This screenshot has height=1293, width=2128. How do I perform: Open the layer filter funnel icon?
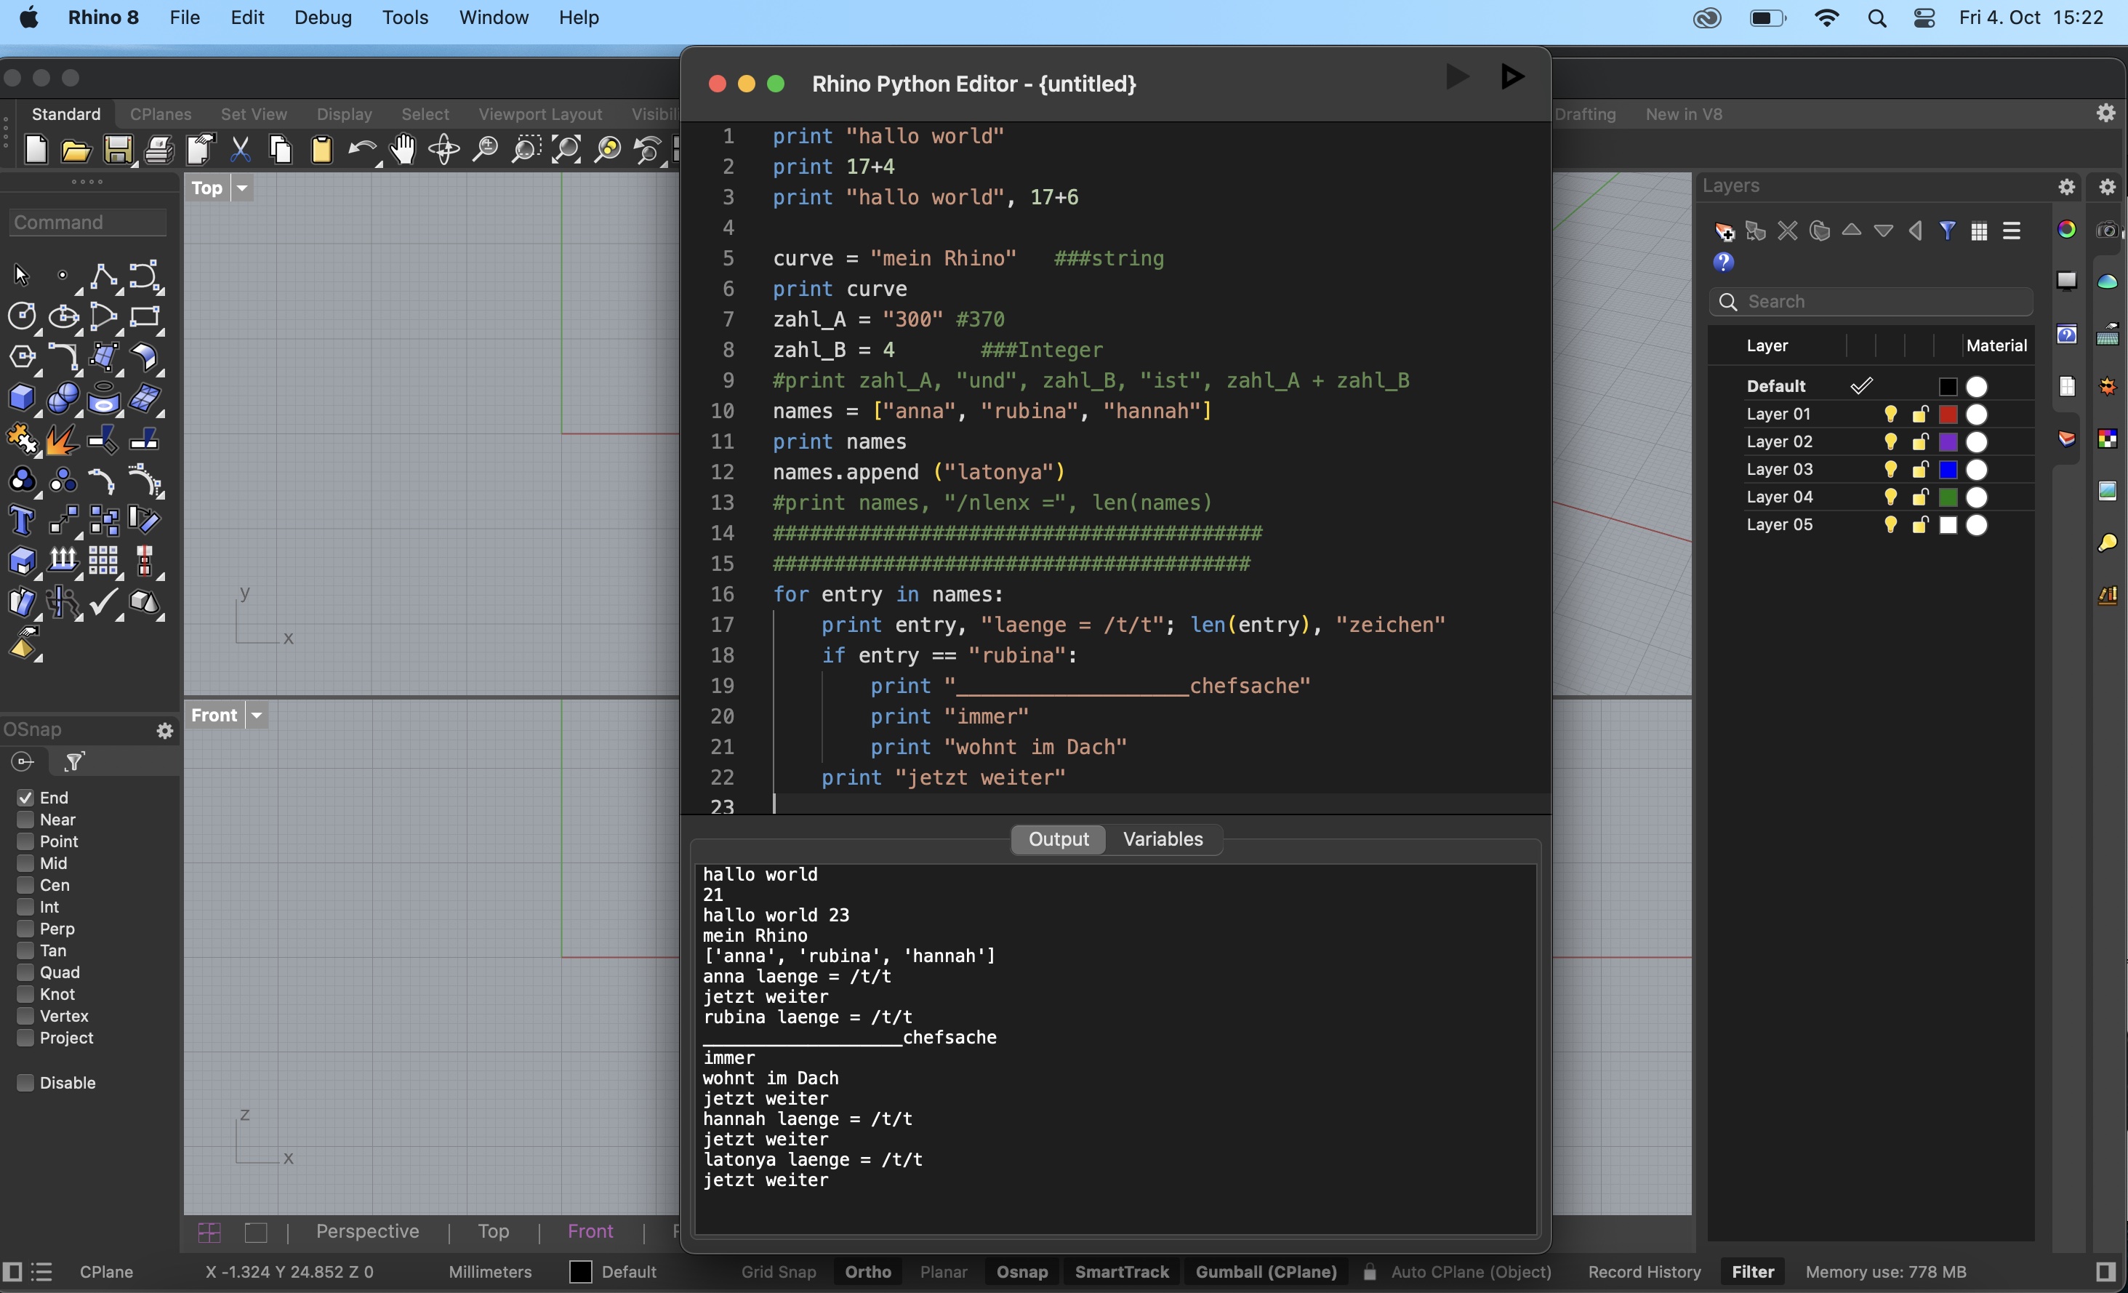click(x=1948, y=231)
